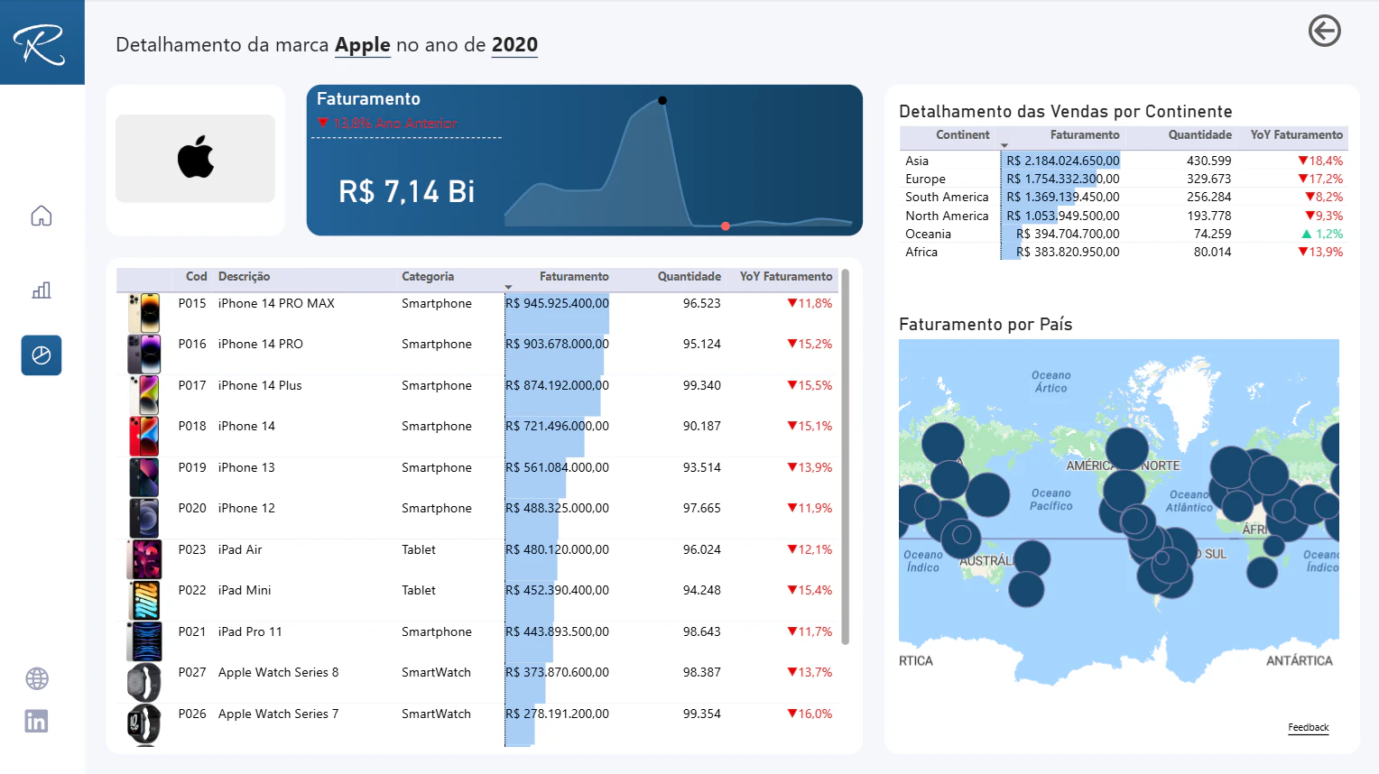Viewport: 1379px width, 774px height.
Task: Sort products table by Cod header
Action: pos(196,277)
